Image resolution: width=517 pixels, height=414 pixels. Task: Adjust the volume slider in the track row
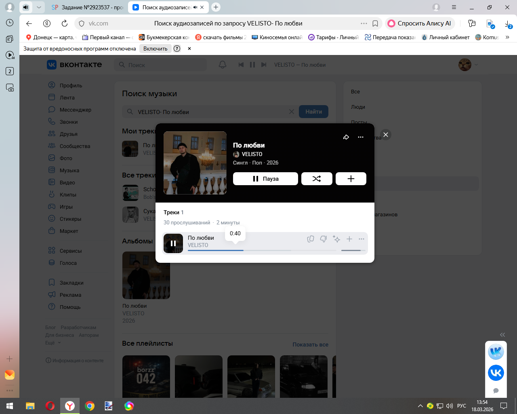[x=353, y=251]
